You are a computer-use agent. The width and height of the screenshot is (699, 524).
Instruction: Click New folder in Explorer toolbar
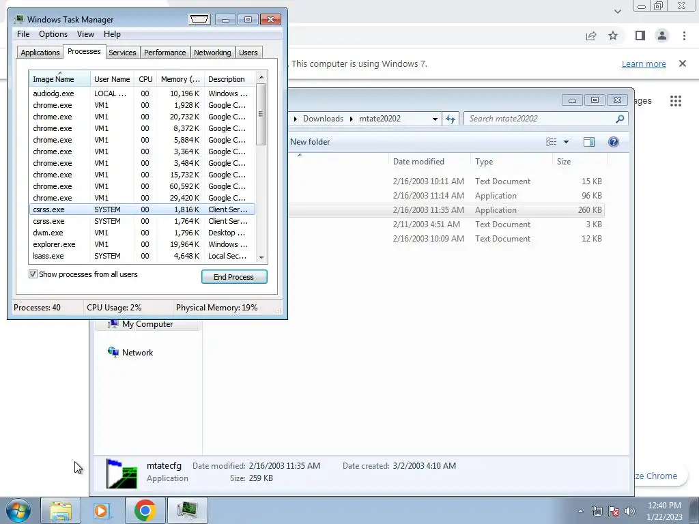pos(310,142)
